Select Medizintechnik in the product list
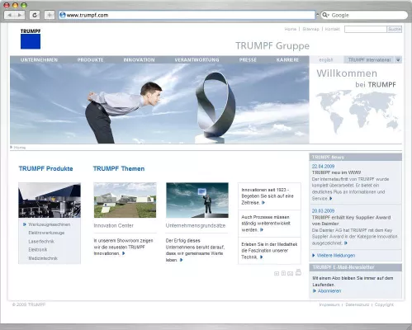412x330 pixels. tap(43, 258)
